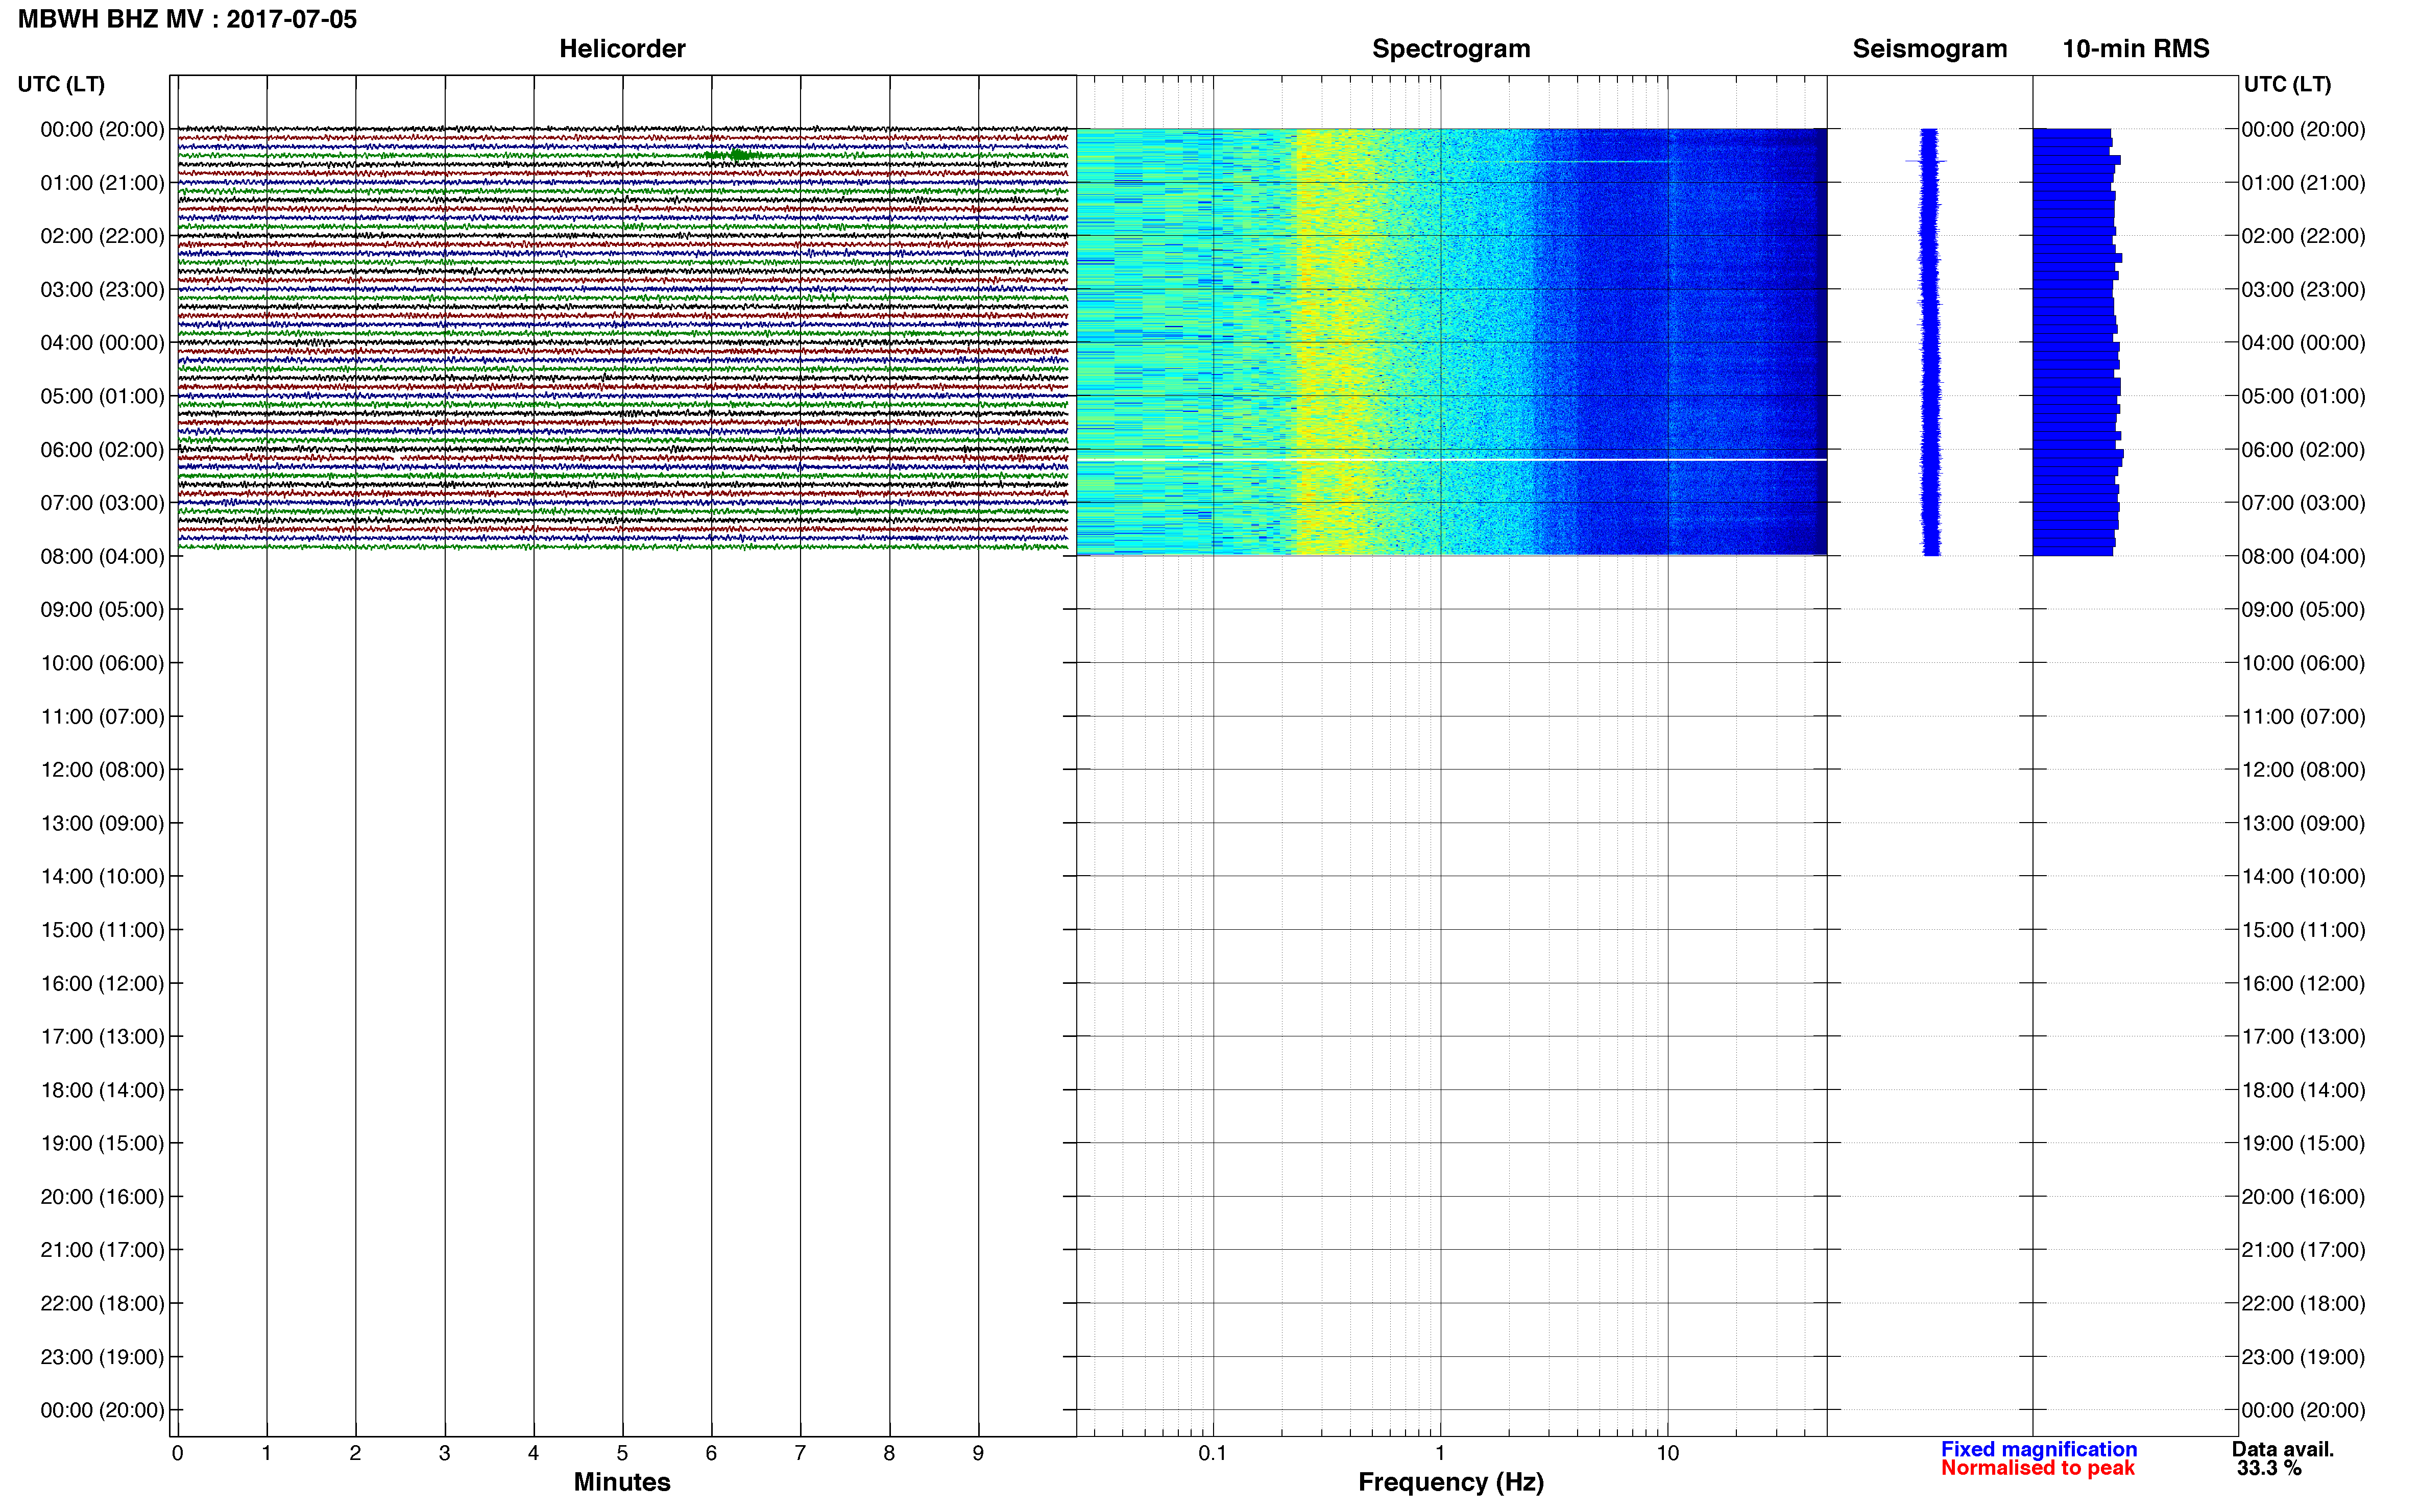Viewport: 2420px width, 1512px height.
Task: Click the left 14:00 (10:00) time label
Action: pos(102,877)
